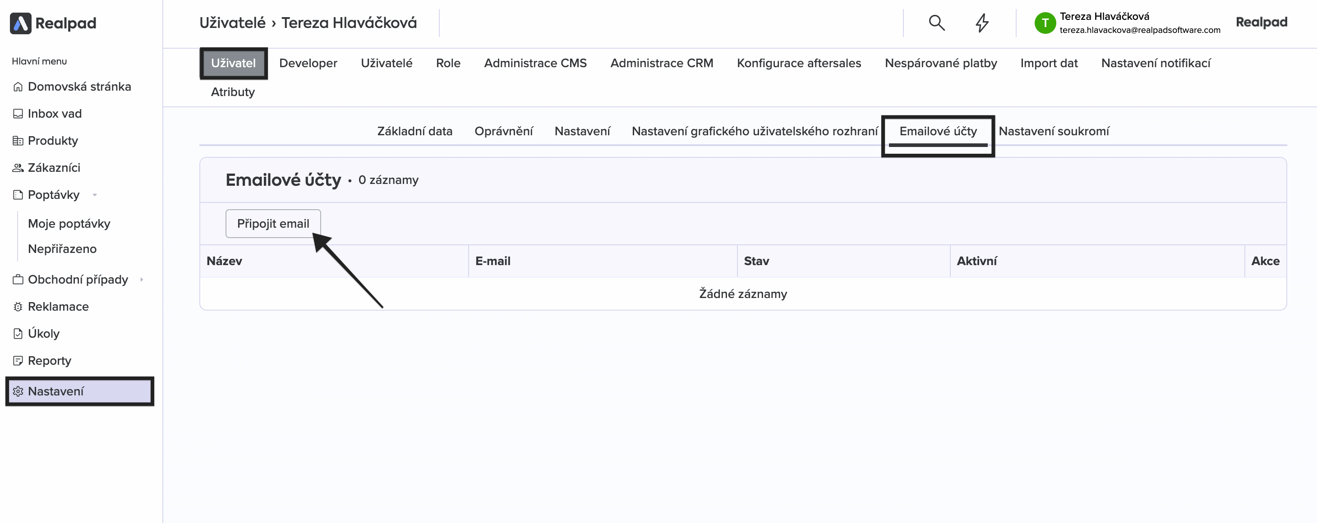The height and width of the screenshot is (523, 1317).
Task: Click the Zákazníci people icon
Action: [18, 168]
